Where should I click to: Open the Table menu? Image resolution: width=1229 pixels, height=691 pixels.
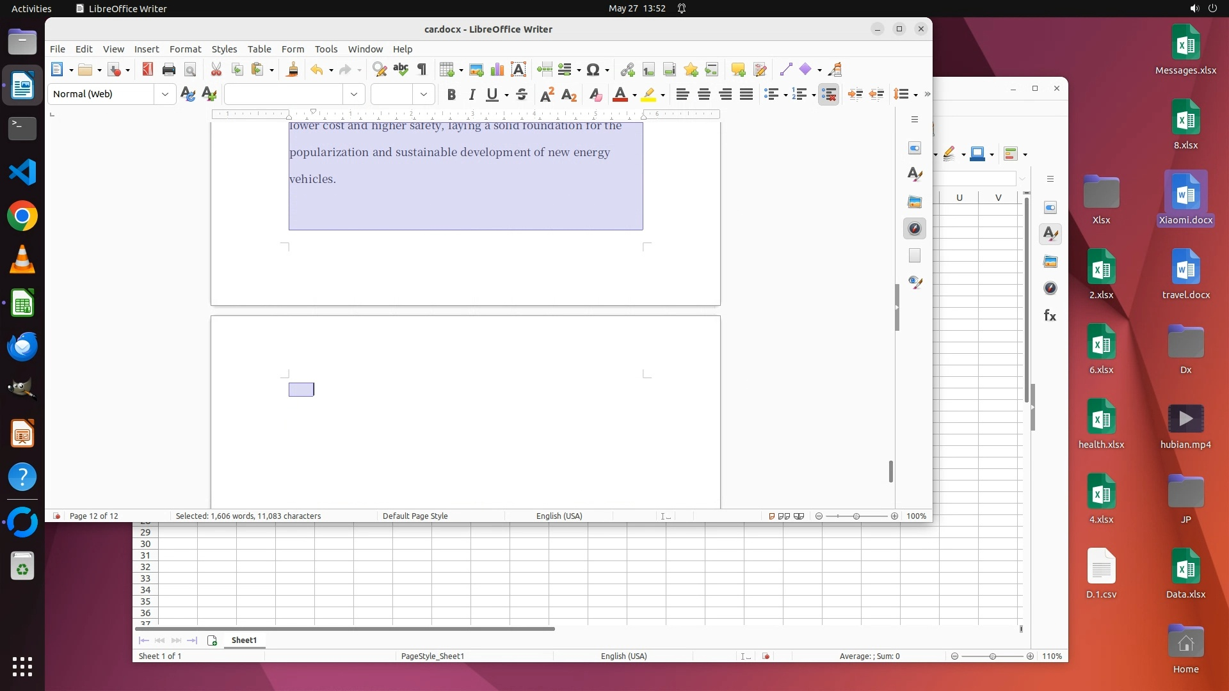[259, 49]
